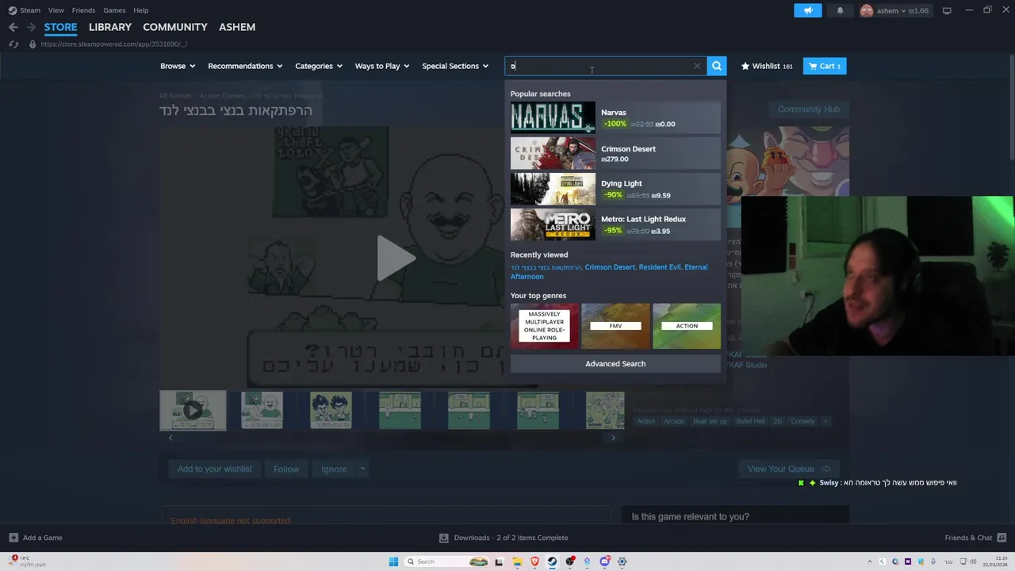Go back with the left arrow
The image size is (1015, 571).
13,27
